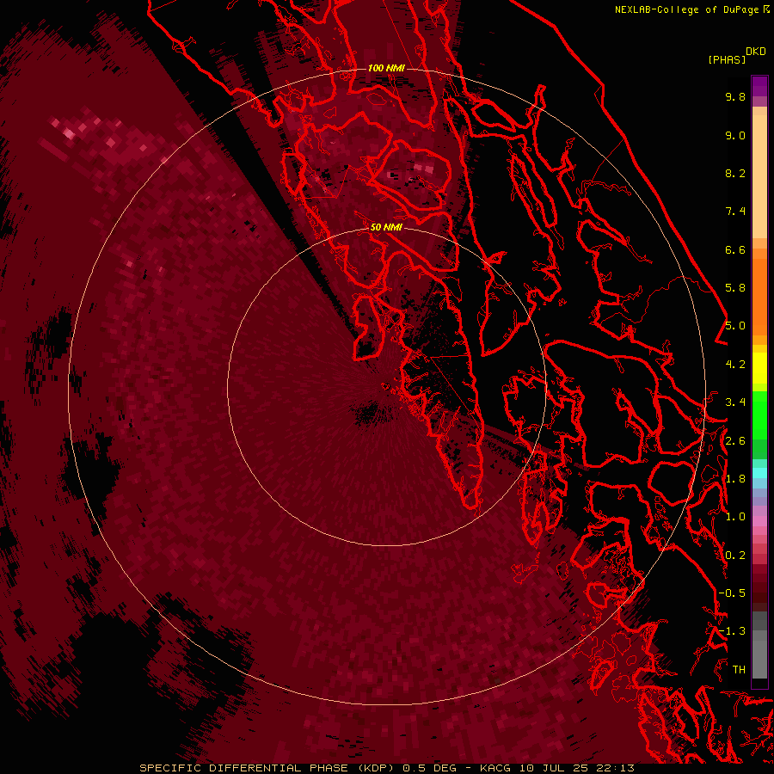Click the orange segment of the color bar
The image size is (774, 774).
[759, 292]
